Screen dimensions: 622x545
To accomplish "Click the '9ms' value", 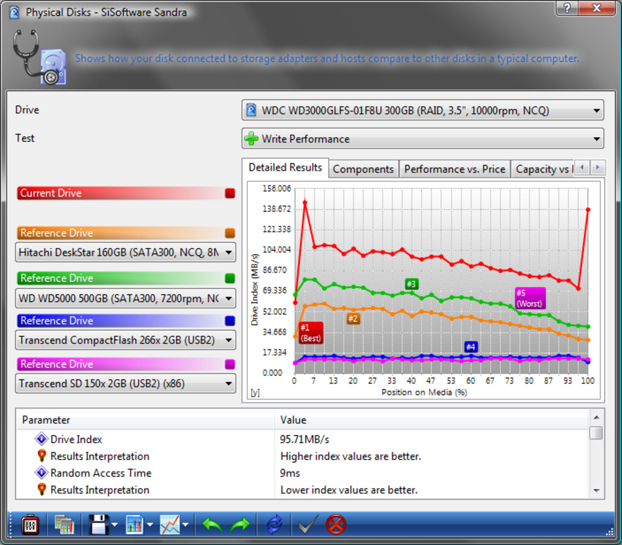I will pyautogui.click(x=290, y=473).
